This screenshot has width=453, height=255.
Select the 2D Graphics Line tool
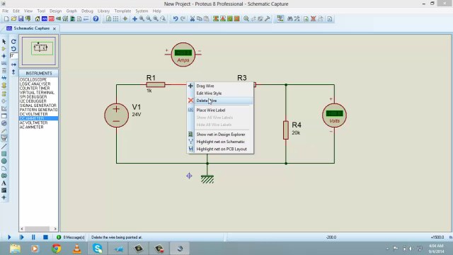point(4,147)
